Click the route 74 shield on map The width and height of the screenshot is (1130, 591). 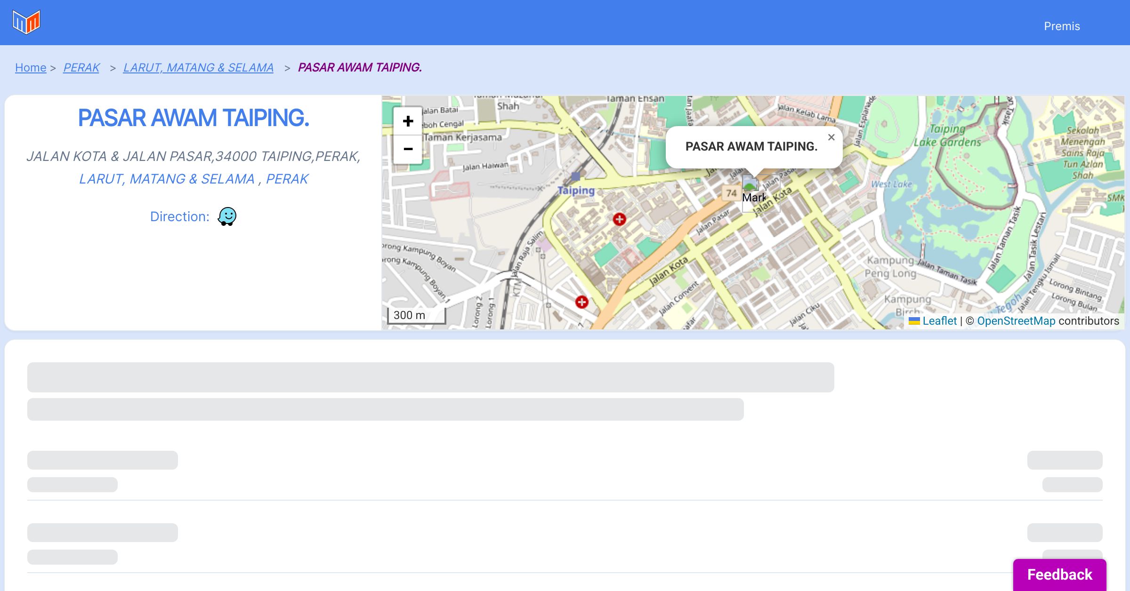coord(731,193)
